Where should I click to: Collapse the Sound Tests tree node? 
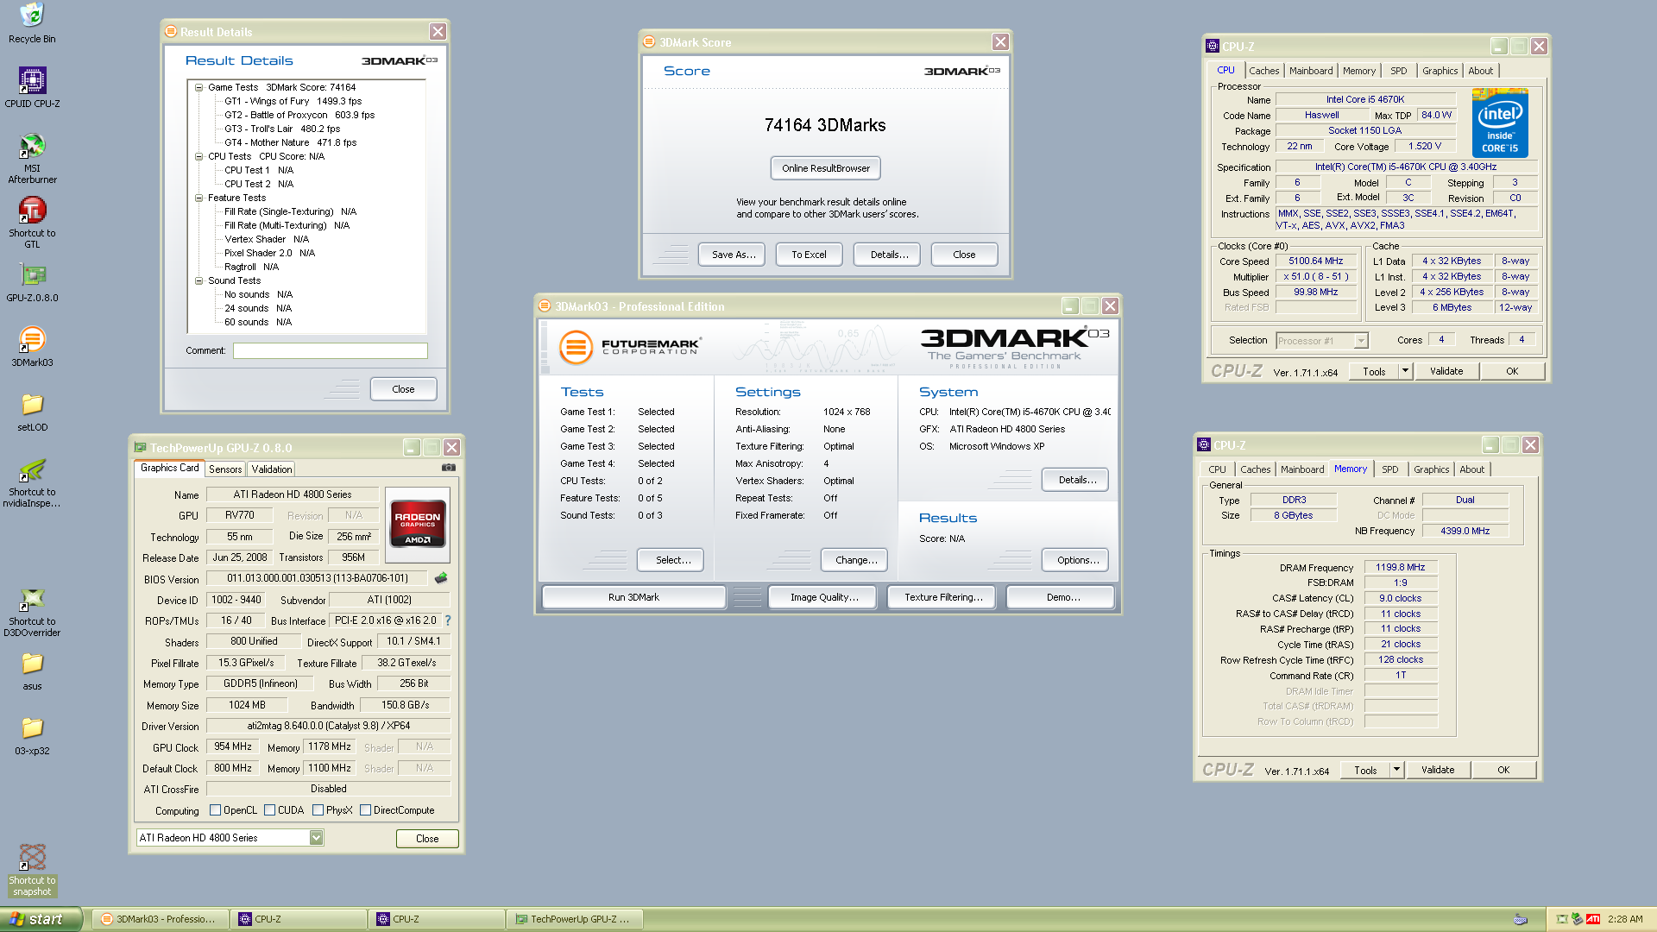coord(199,280)
